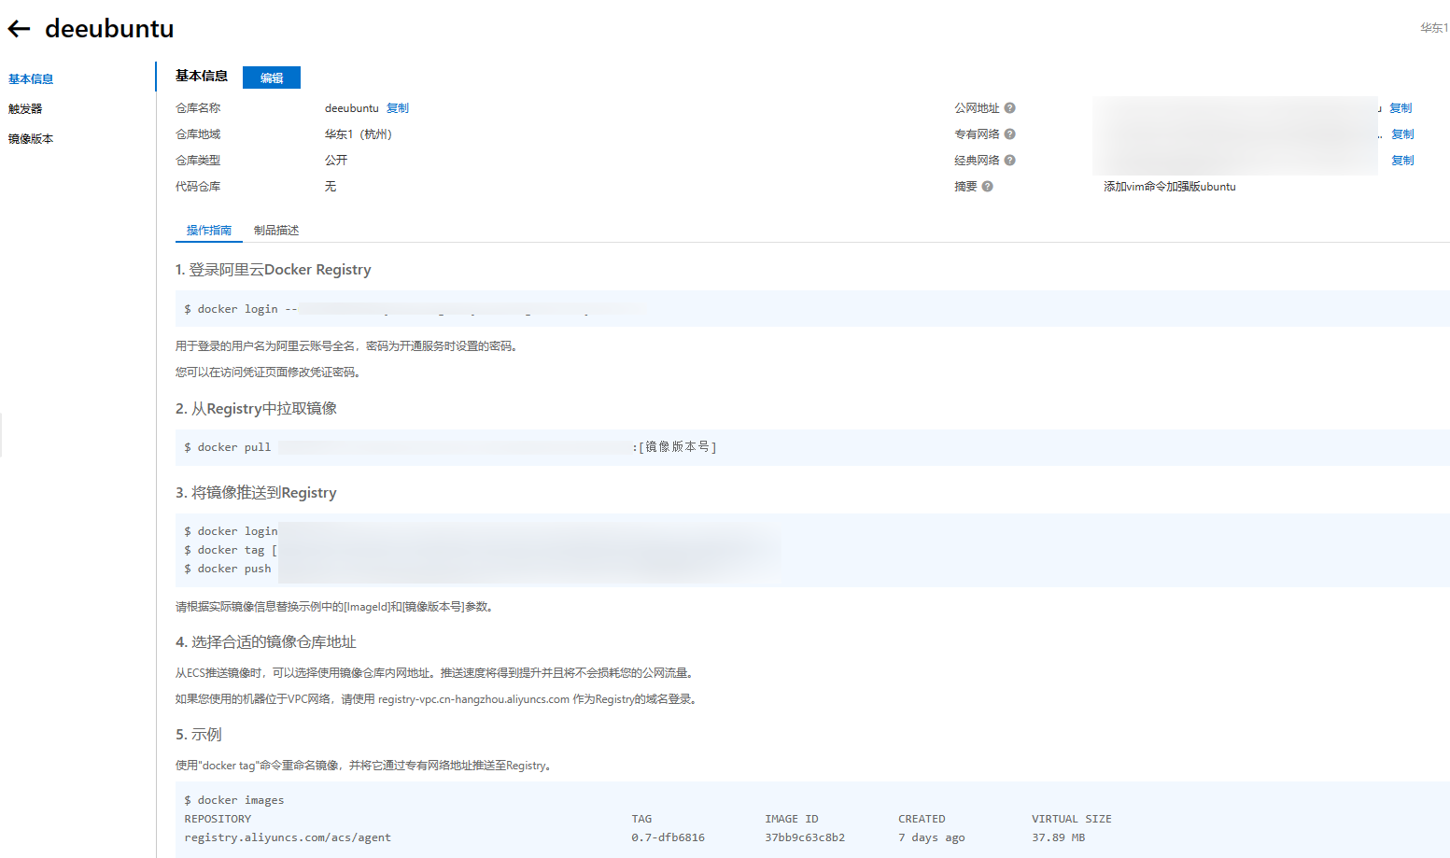This screenshot has height=858, width=1450.
Task: Copy the 专有网络 address
Action: [x=1401, y=134]
